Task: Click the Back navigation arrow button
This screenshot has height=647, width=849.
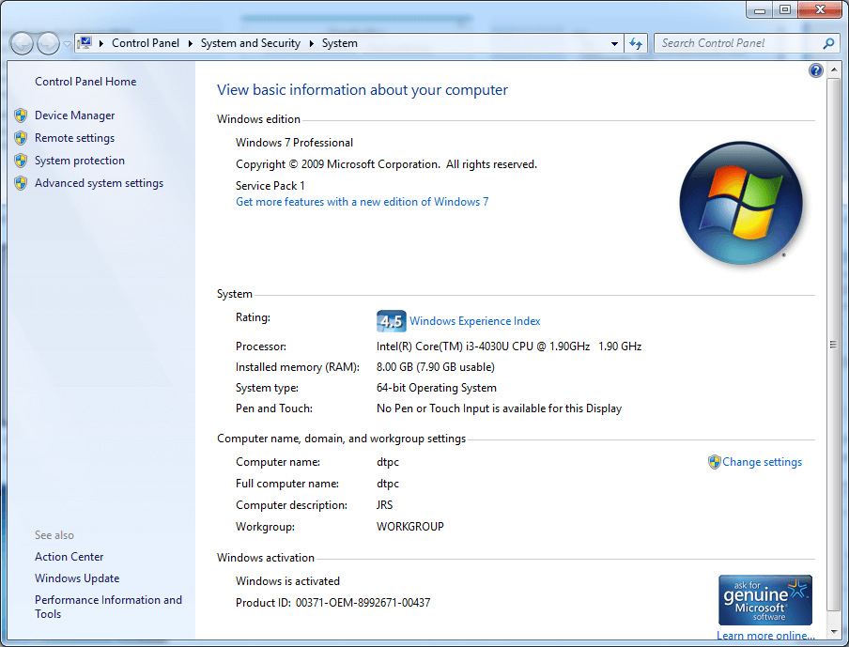Action: [x=22, y=43]
